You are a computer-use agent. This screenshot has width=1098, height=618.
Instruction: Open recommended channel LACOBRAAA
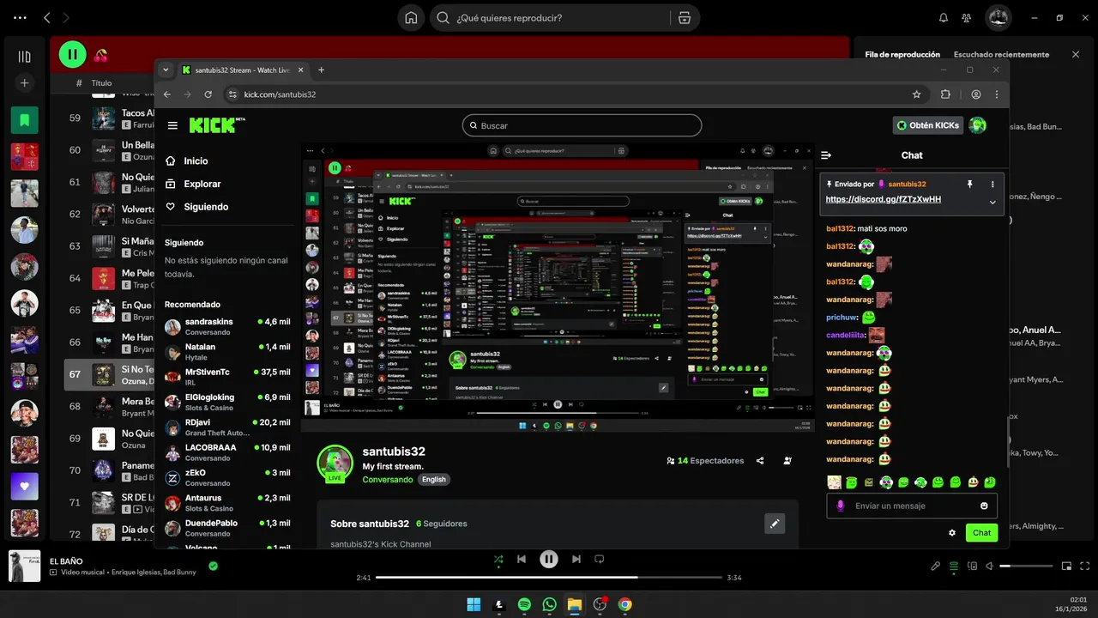pyautogui.click(x=227, y=451)
